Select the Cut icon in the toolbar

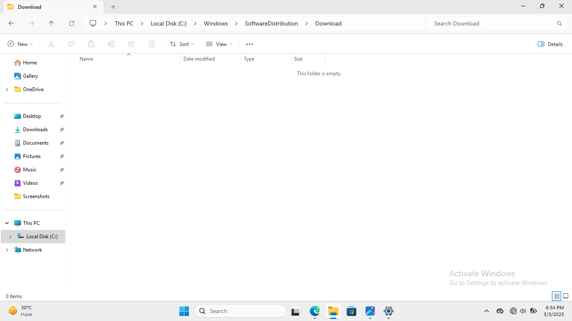click(x=51, y=44)
